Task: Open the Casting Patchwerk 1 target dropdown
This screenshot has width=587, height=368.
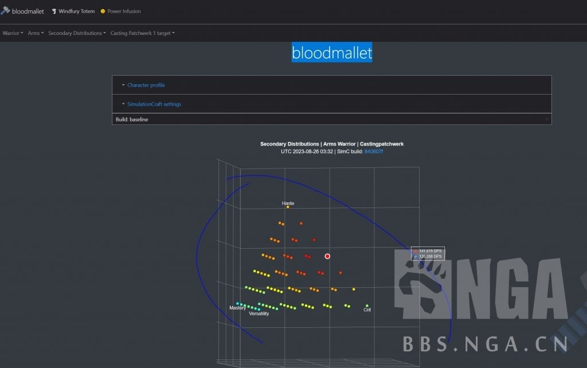Action: coord(142,33)
